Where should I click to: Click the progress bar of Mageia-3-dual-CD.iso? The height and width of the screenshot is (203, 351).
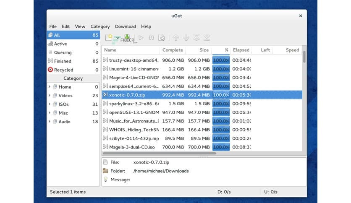[x=221, y=147]
